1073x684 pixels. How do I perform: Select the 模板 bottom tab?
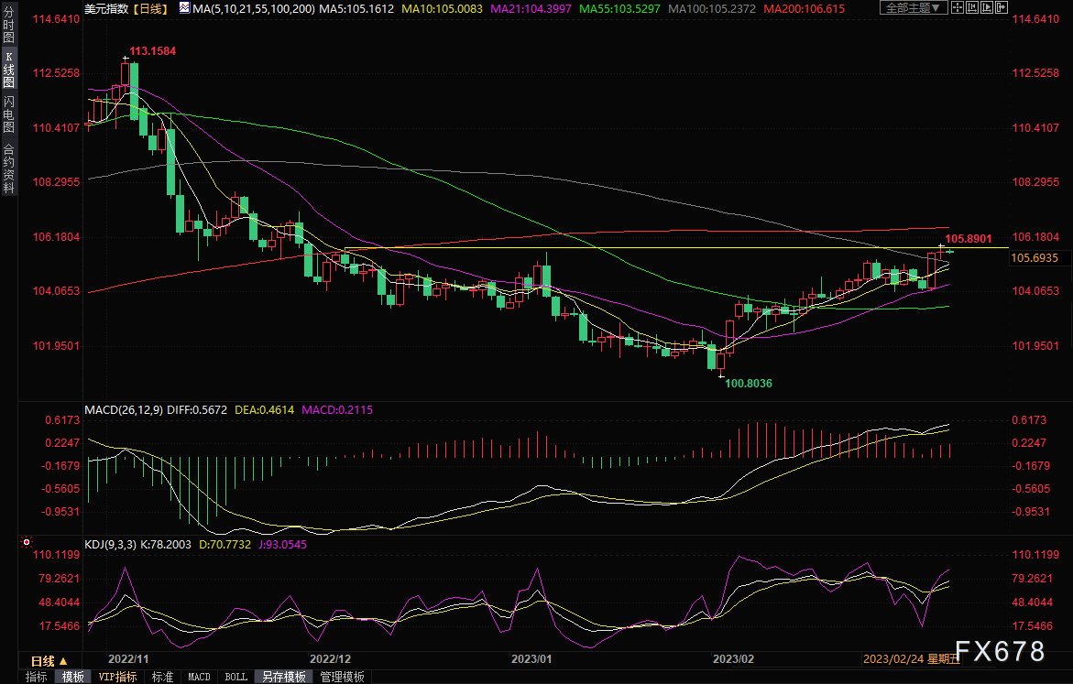(x=72, y=677)
